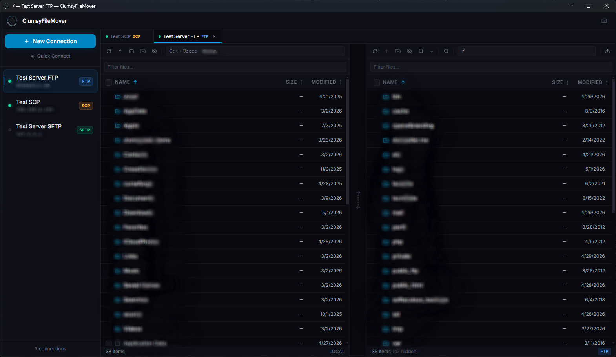
Task: Sort remote pane by MODIFIED column
Action: click(592, 82)
